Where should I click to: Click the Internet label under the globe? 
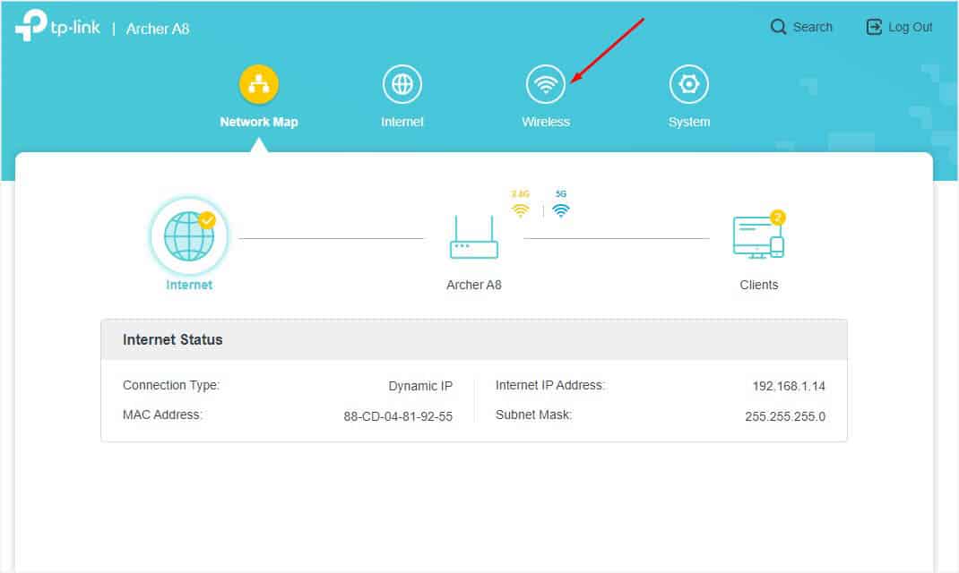[x=189, y=285]
